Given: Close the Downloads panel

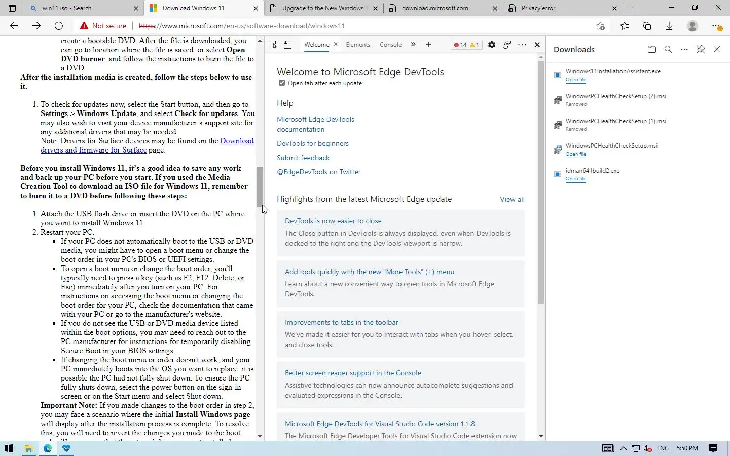Looking at the screenshot, I should pyautogui.click(x=717, y=49).
